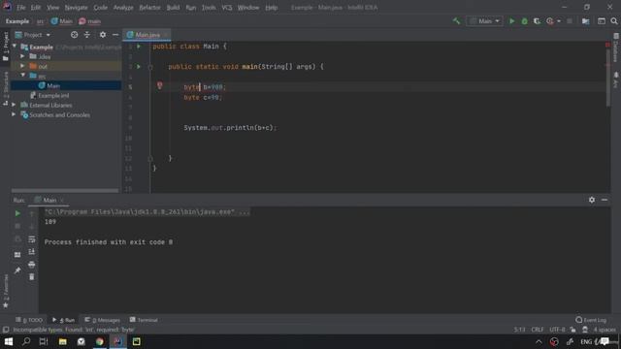
Task: Open the Terminal tool window tab
Action: point(144,320)
